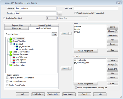Click the function browse (...) button
This screenshot has height=99, width=123.
(x=59, y=13)
